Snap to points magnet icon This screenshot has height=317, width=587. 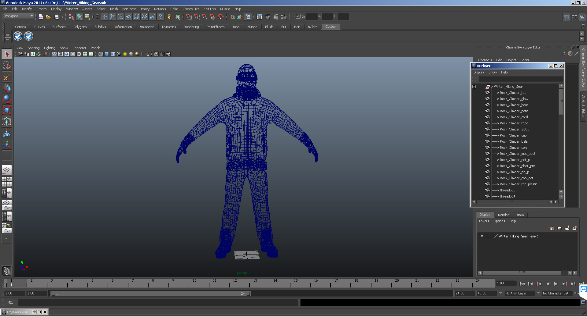(205, 17)
